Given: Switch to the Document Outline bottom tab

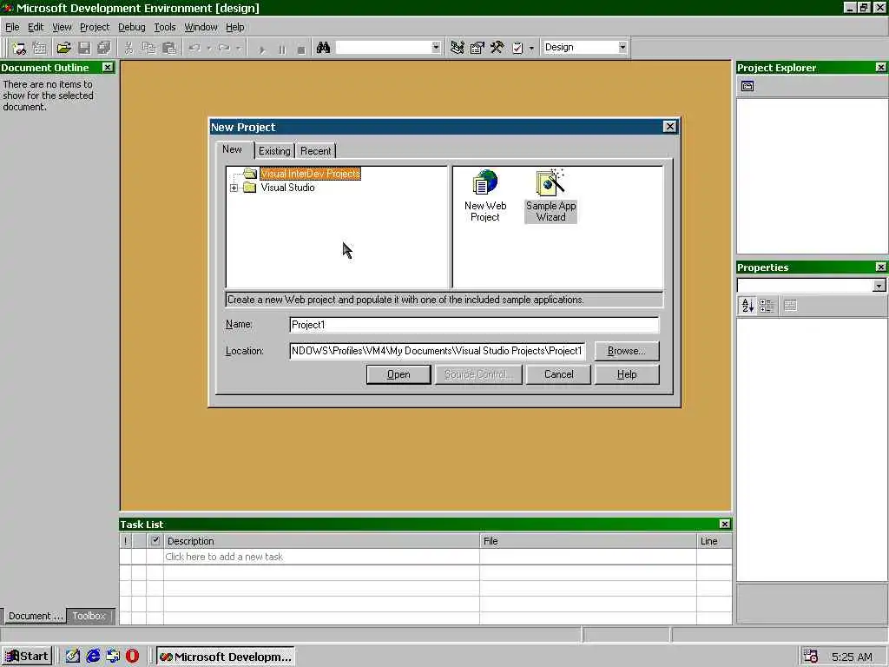Looking at the screenshot, I should 35,616.
